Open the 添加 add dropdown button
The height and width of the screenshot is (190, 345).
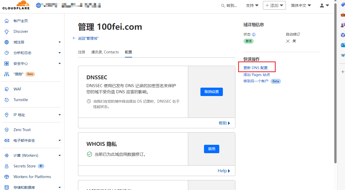pyautogui.click(x=274, y=5)
